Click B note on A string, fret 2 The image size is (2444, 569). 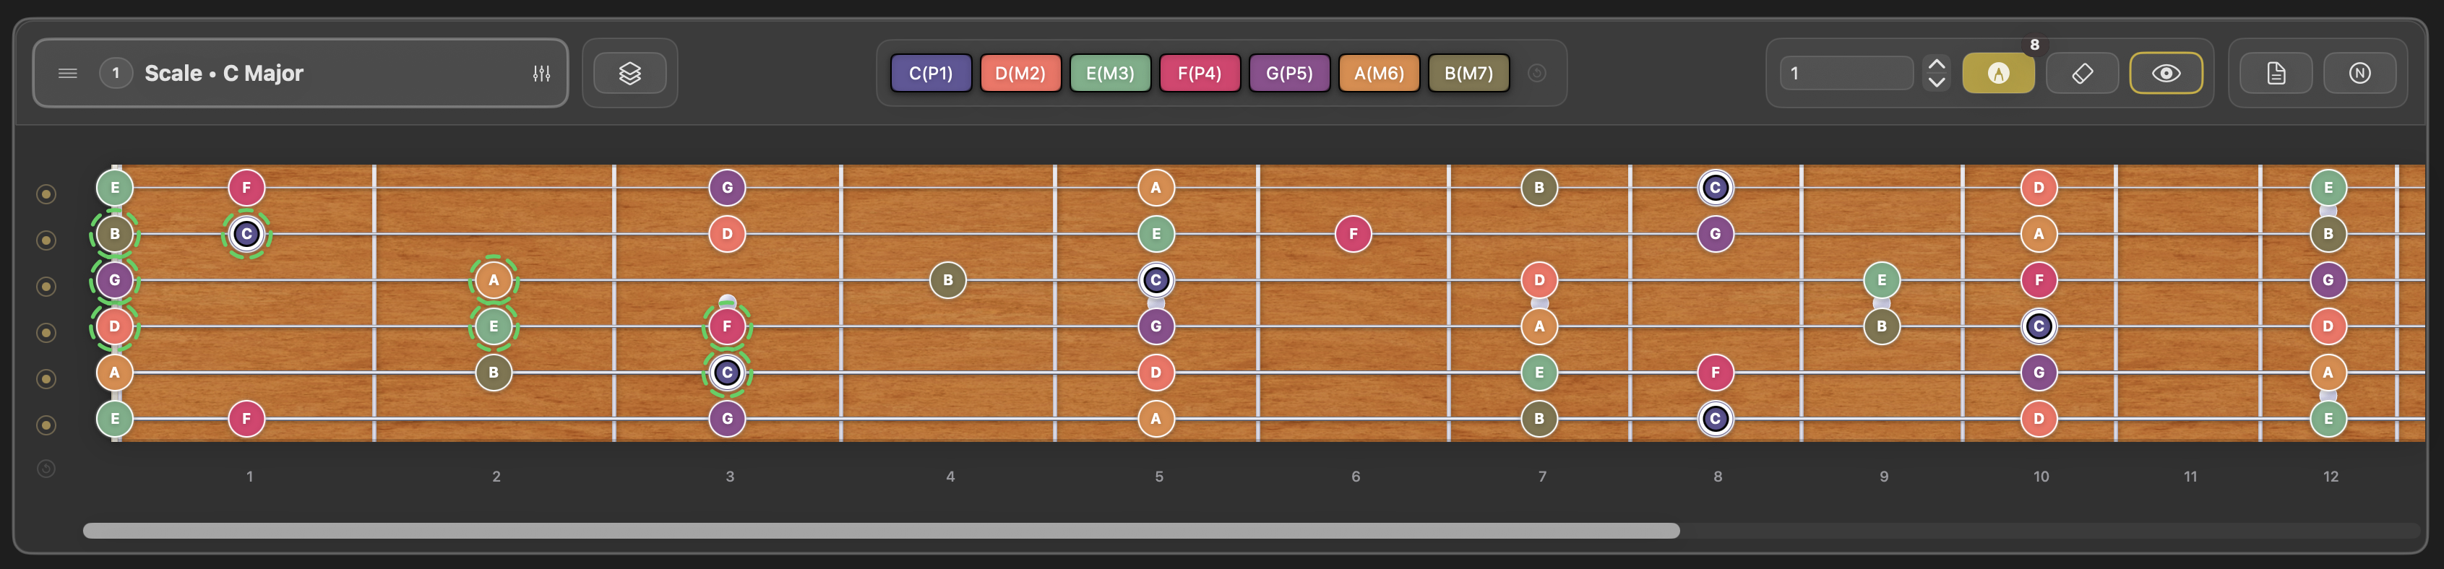pyautogui.click(x=494, y=373)
